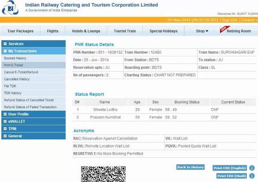Click From Station BDTS cell
This screenshot has height=182, width=258.
coord(160,60)
